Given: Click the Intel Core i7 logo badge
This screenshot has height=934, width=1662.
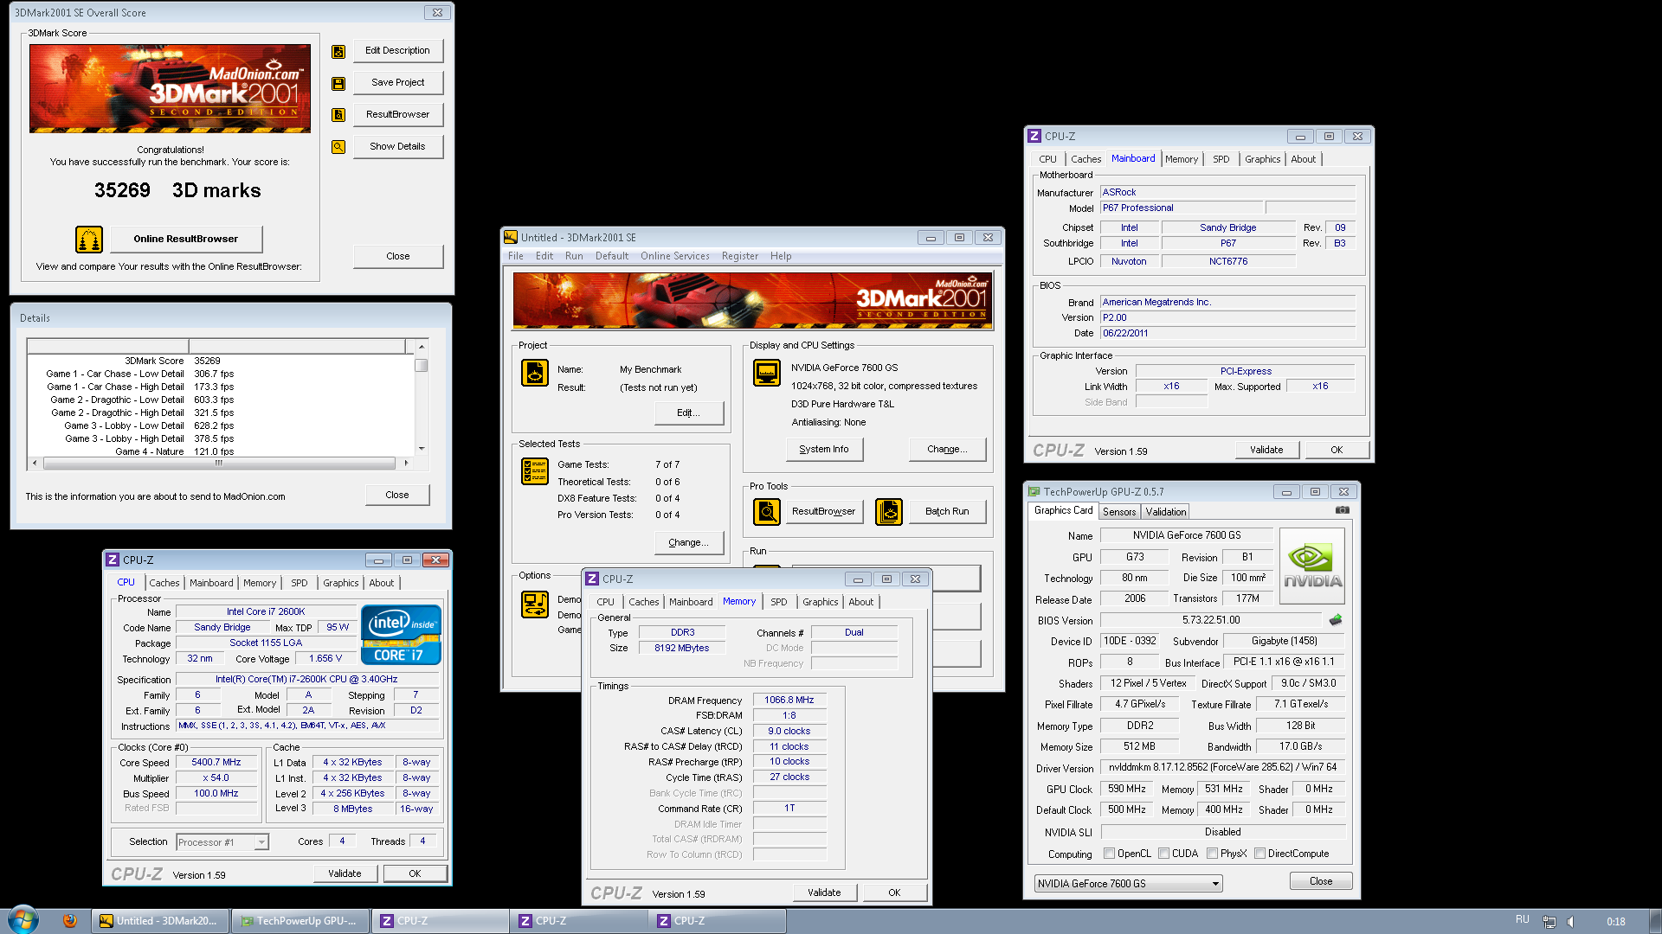Looking at the screenshot, I should (402, 634).
